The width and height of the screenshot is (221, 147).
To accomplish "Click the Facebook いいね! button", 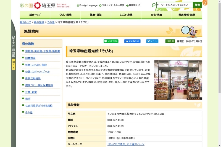I will 132,41.
